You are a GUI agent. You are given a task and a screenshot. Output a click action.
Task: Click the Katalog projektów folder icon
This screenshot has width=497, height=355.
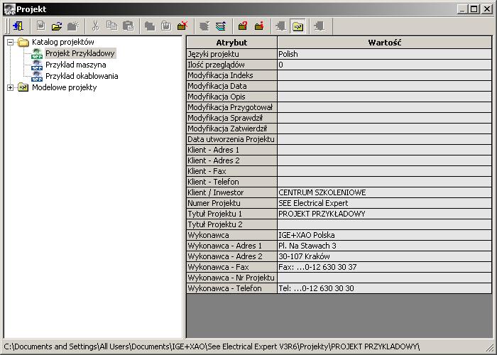[23, 42]
